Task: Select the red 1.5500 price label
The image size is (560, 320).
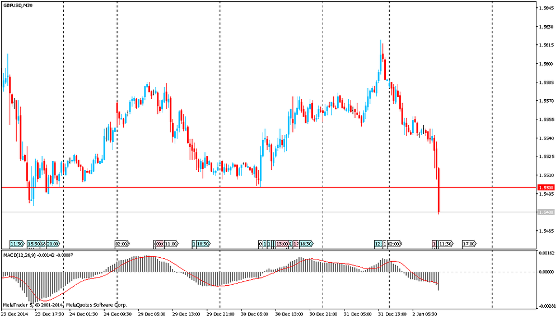Action: 545,187
